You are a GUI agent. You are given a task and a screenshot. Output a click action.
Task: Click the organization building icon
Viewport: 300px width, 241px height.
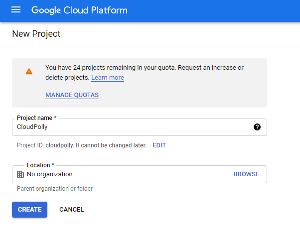coord(20,174)
